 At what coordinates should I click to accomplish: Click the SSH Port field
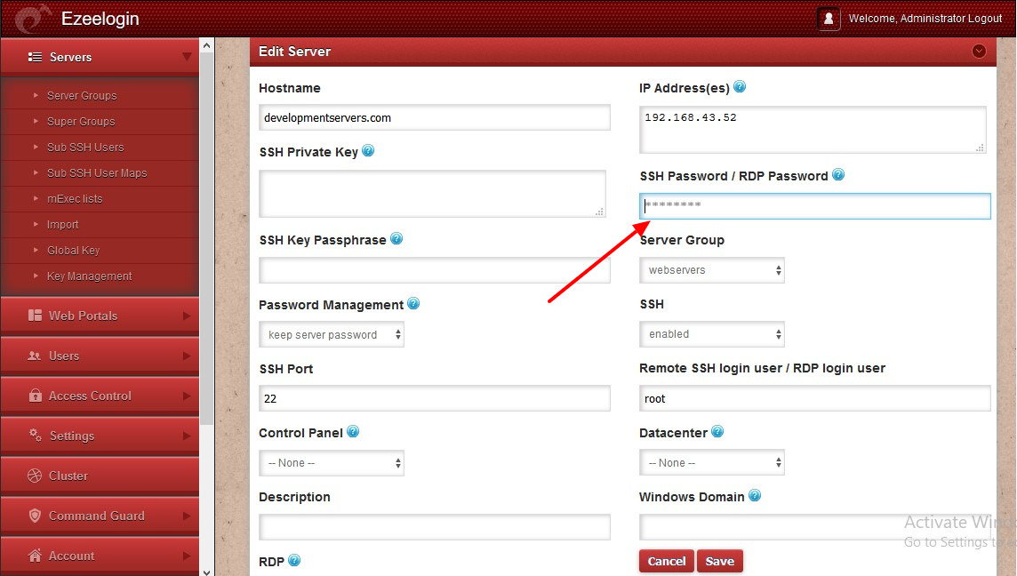pos(435,398)
